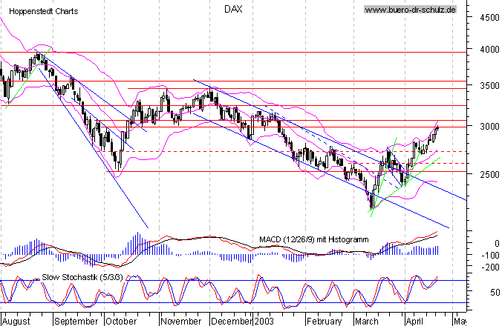
Task: Select the Slow Stochastik (5/3/3) label
Action: coord(82,277)
